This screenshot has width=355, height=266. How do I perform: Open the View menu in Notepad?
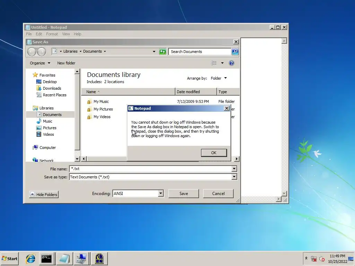point(66,34)
